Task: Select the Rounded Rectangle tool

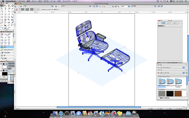Action: 2,14
